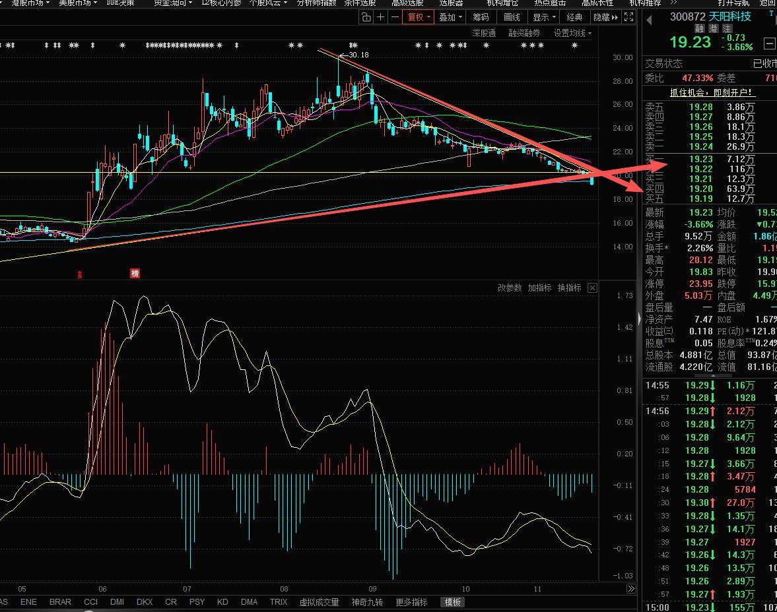Open the 更多指标 tab
This screenshot has width=777, height=612.
pyautogui.click(x=411, y=602)
